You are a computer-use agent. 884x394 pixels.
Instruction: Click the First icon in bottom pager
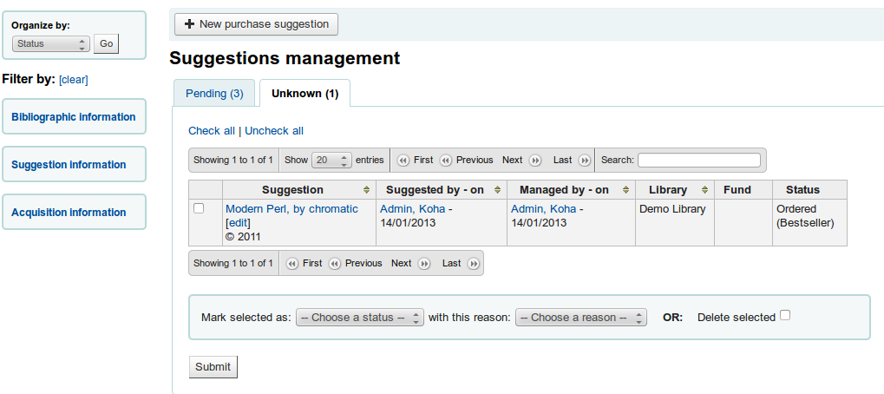(x=292, y=264)
